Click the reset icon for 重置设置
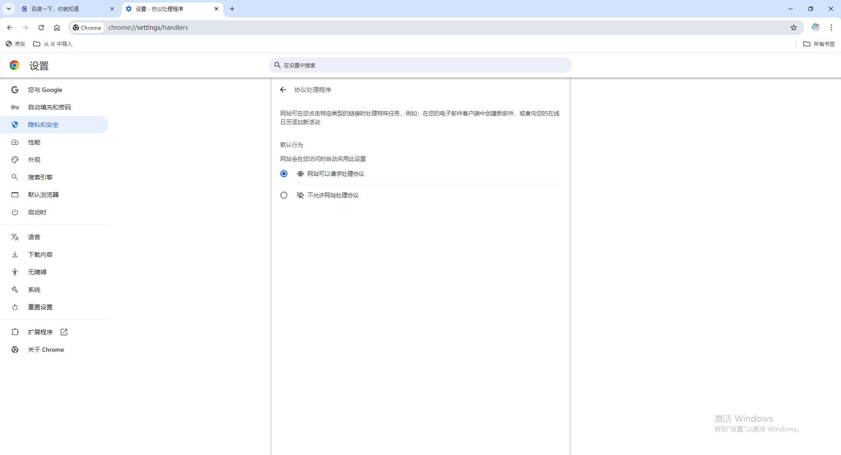Viewport: 841px width, 455px height. click(x=15, y=307)
